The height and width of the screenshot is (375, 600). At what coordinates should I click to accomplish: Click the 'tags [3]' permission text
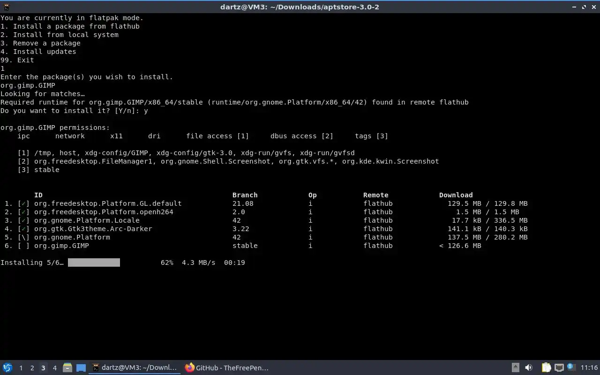coord(372,136)
